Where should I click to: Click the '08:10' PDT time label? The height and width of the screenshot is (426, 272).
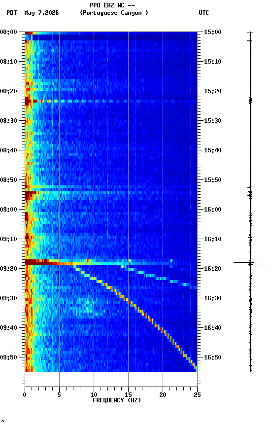pos(8,62)
